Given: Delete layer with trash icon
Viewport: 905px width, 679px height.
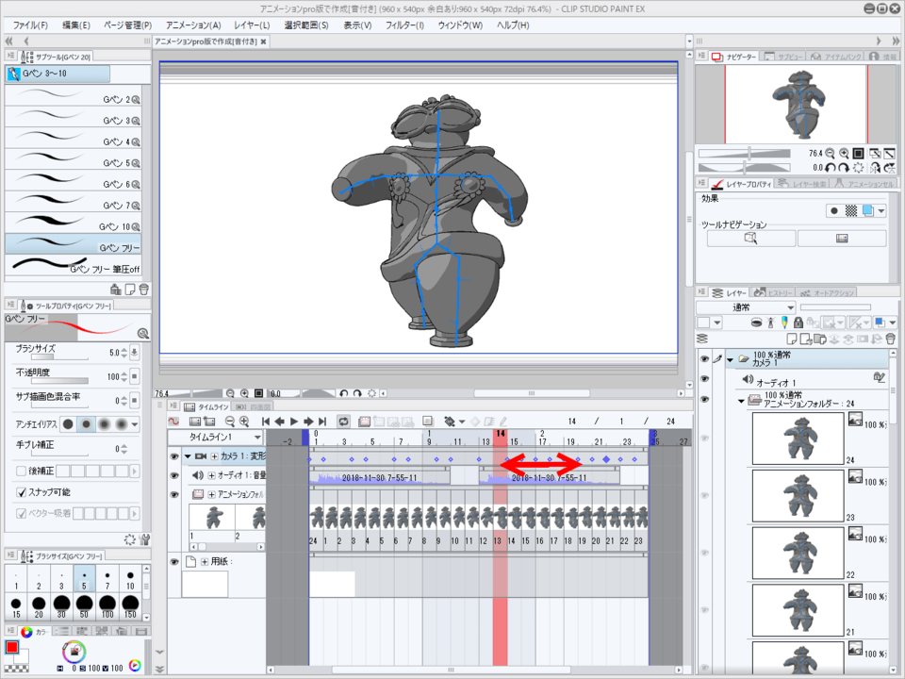Looking at the screenshot, I should 890,339.
